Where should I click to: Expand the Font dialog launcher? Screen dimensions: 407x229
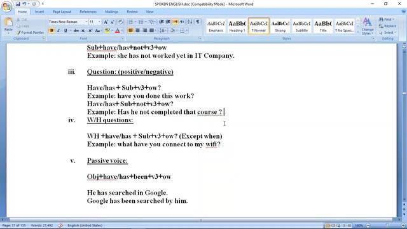[122, 38]
